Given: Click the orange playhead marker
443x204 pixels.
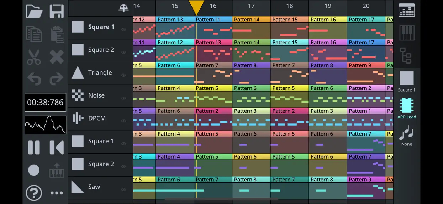Looking at the screenshot, I should (x=196, y=8).
